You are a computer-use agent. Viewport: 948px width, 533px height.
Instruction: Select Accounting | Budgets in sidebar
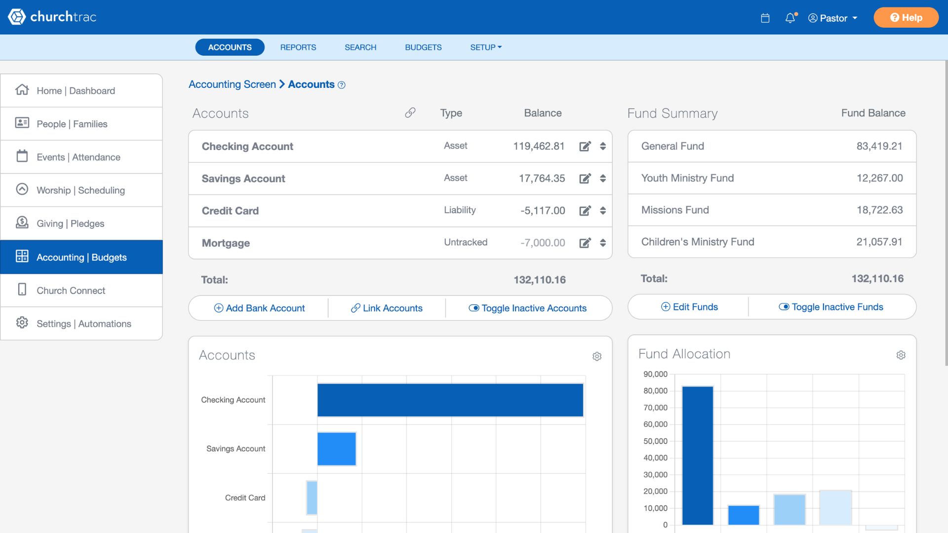(81, 257)
